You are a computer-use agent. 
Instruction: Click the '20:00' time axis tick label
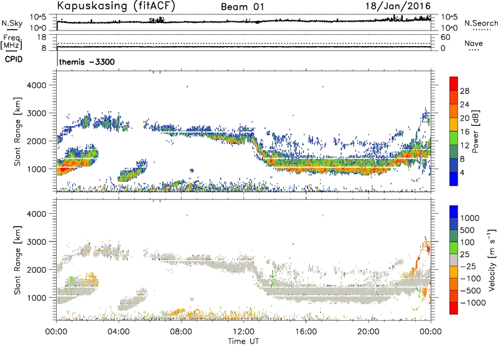(x=369, y=332)
